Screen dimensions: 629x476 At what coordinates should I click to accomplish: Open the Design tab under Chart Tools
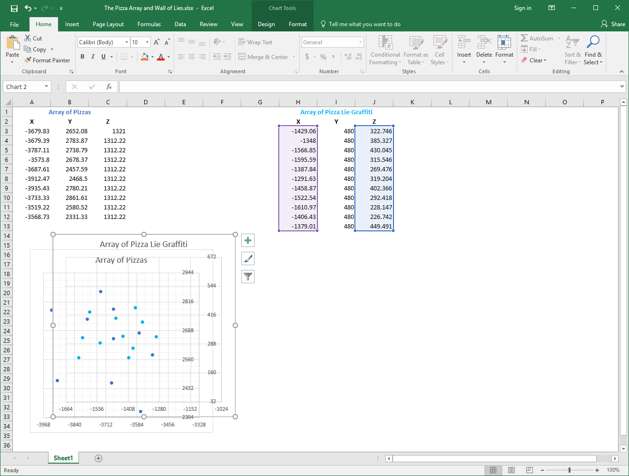point(266,24)
